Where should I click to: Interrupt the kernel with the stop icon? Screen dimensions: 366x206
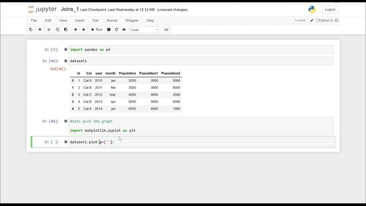tap(109, 30)
